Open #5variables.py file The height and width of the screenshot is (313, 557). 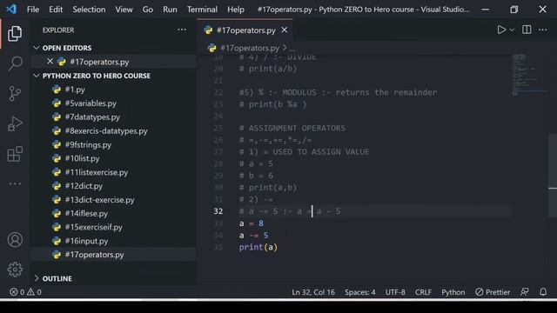91,103
